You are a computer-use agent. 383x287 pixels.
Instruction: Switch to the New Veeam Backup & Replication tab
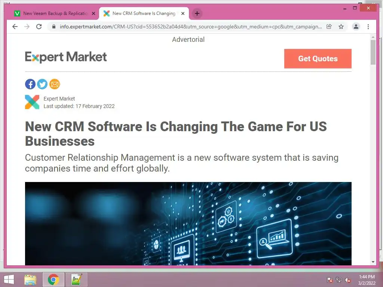point(55,13)
